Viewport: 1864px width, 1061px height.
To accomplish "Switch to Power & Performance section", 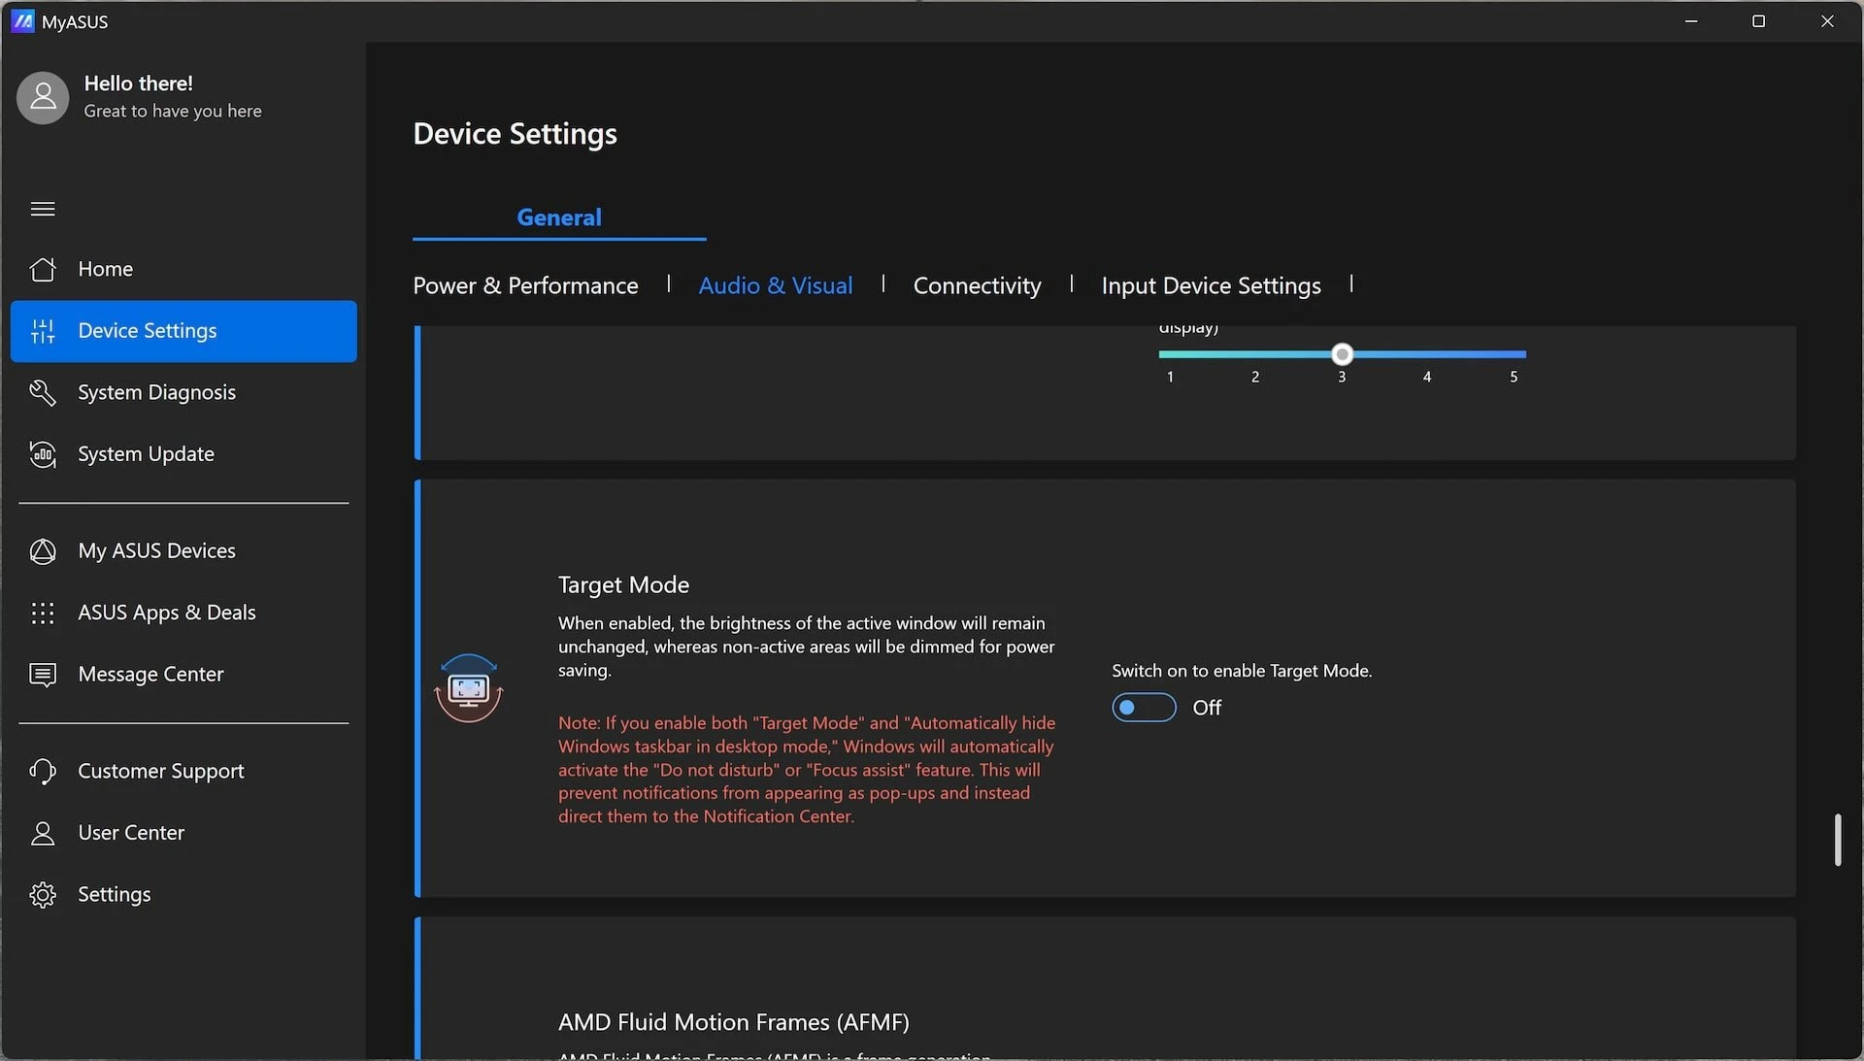I will click(x=525, y=285).
